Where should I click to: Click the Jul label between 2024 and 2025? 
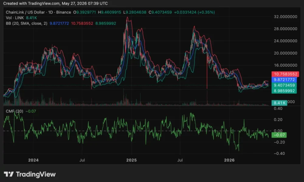coord(82,160)
